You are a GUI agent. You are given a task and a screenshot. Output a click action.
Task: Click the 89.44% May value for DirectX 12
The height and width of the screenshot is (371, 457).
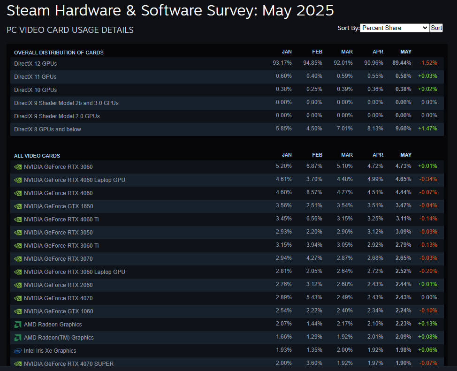click(x=402, y=63)
